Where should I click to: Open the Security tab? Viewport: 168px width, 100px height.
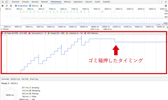(x=89, y=2)
